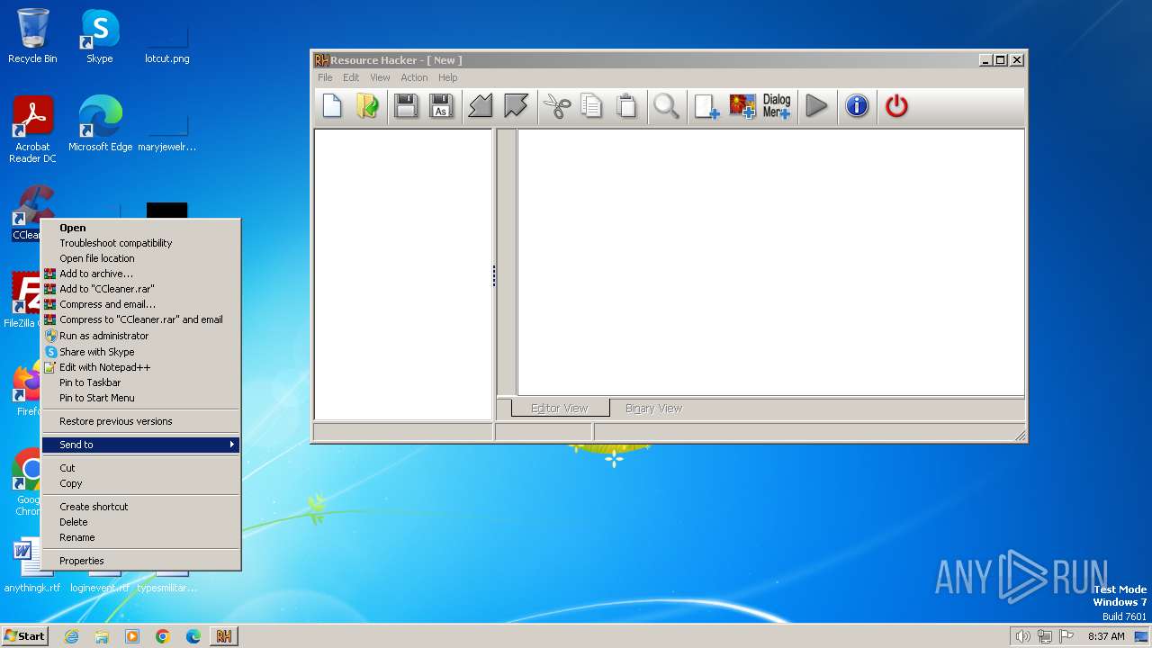Click the Save floppy disk icon
Image resolution: width=1152 pixels, height=648 pixels.
[406, 106]
